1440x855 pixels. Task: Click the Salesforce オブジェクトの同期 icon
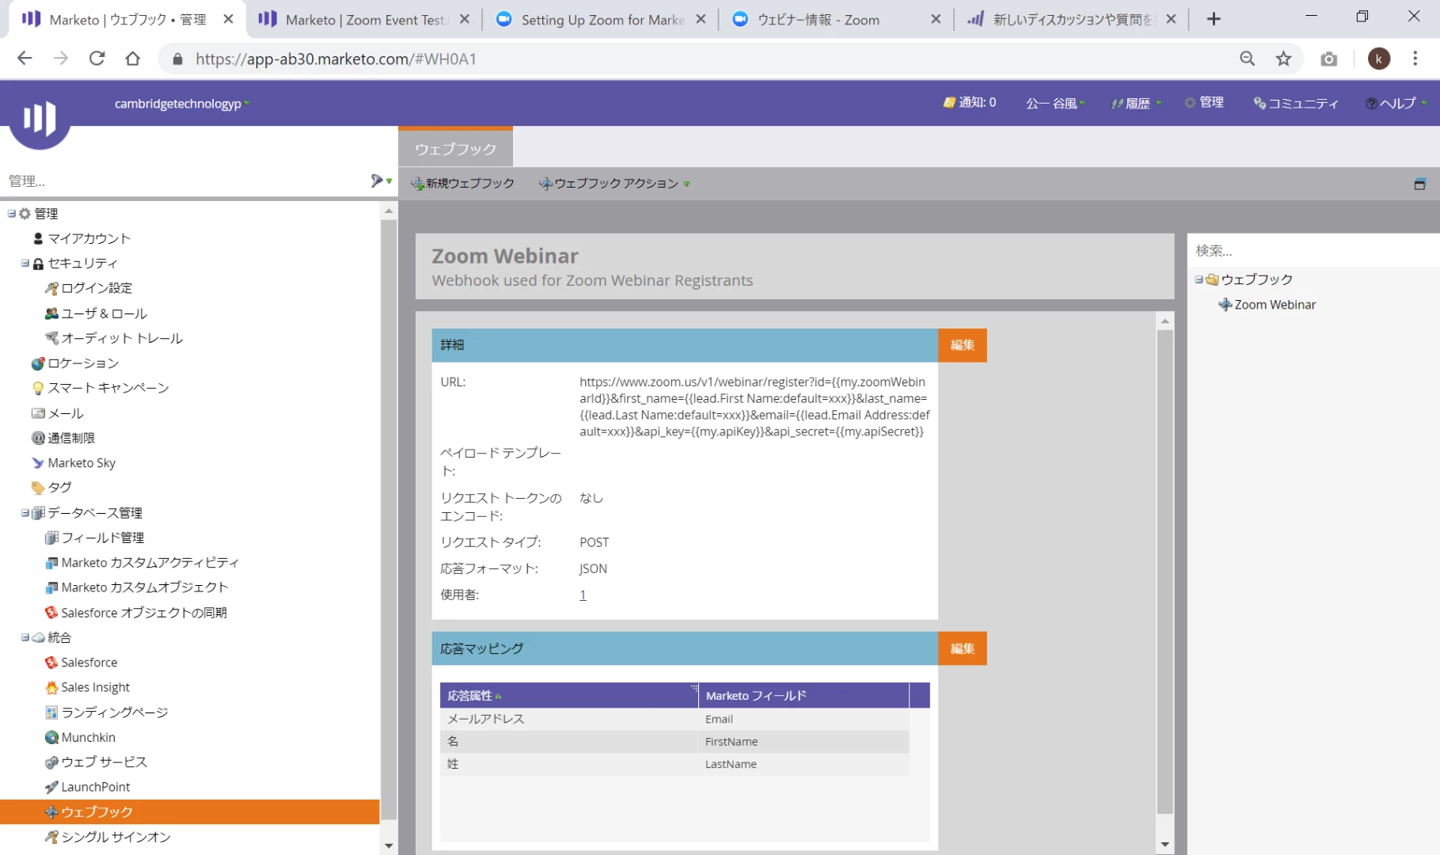pyautogui.click(x=51, y=613)
